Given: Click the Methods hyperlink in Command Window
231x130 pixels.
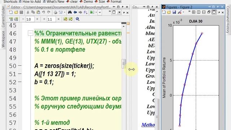Looking at the screenshot, I should click(x=148, y=125).
